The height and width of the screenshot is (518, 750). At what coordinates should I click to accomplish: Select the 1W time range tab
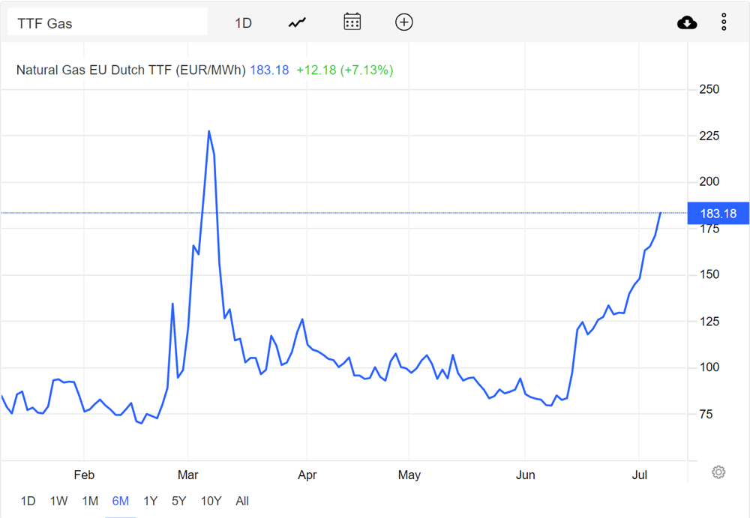point(58,501)
